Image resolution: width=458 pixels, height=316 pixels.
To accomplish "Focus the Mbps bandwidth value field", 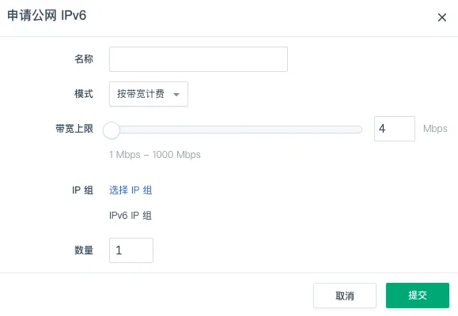I will [395, 129].
